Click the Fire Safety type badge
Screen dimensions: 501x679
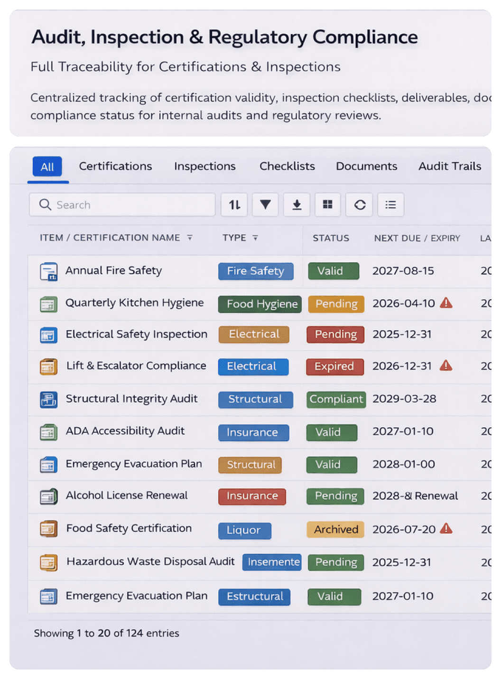pos(256,271)
